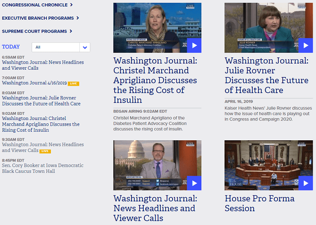
Task: Click the U.S. House chamber thumbnail
Action: click(x=269, y=165)
